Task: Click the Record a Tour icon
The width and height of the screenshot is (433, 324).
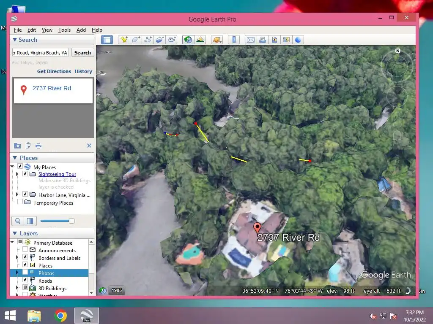Action: pos(172,40)
